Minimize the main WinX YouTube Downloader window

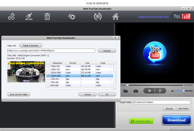click(x=183, y=9)
